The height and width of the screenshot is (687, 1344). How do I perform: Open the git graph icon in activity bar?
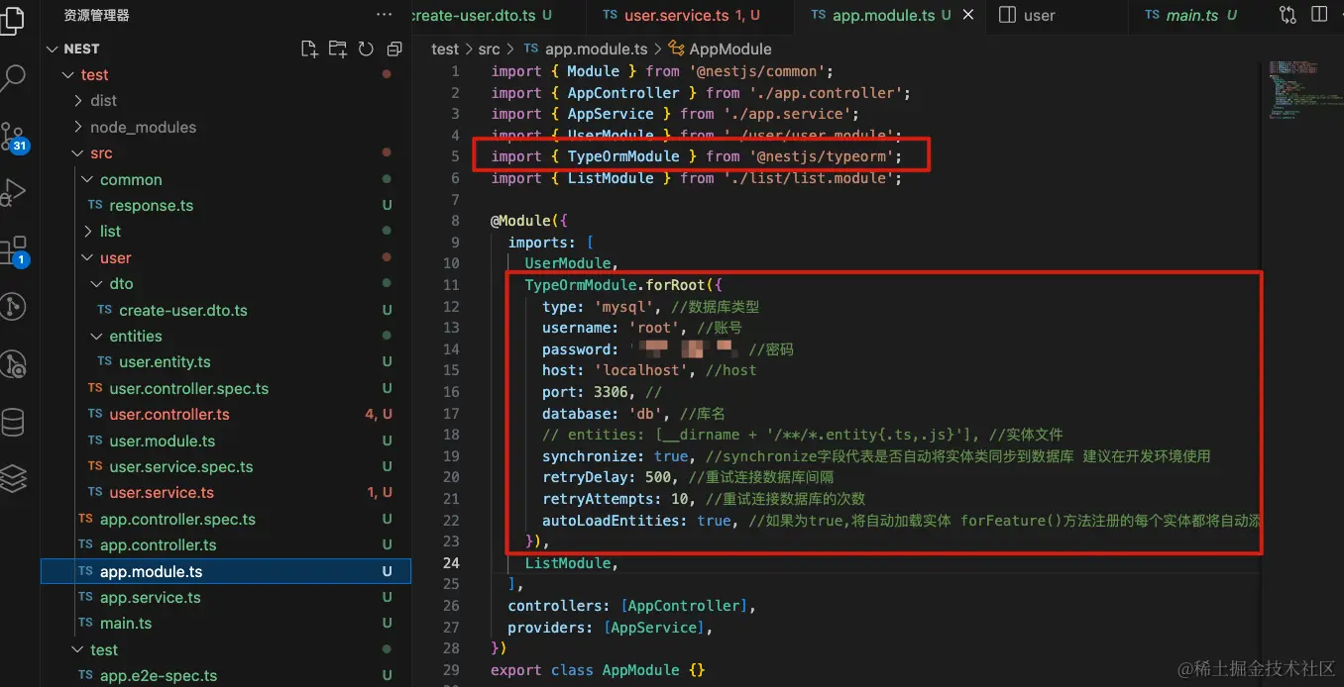[x=13, y=308]
